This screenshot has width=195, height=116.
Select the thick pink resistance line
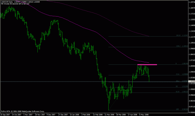(x=147, y=64)
